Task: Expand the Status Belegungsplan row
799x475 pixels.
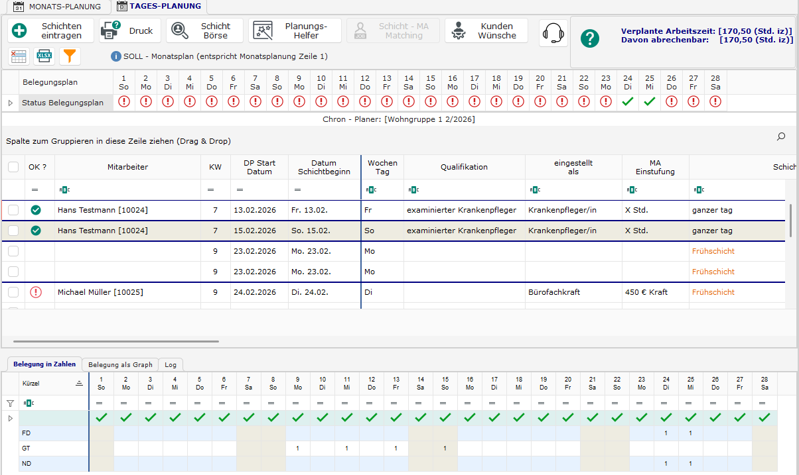Action: tap(10, 103)
